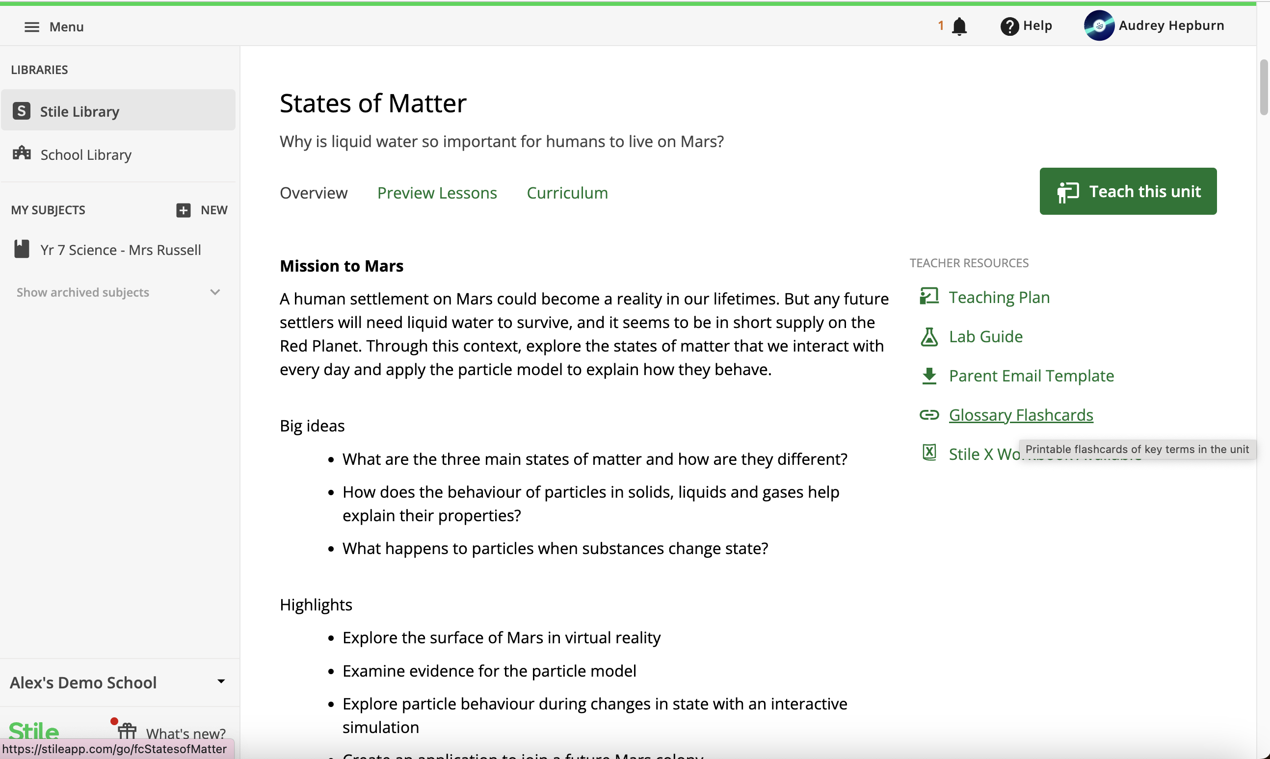Screen dimensions: 1270x759
Task: Click the Teach this unit button
Action: click(1127, 191)
